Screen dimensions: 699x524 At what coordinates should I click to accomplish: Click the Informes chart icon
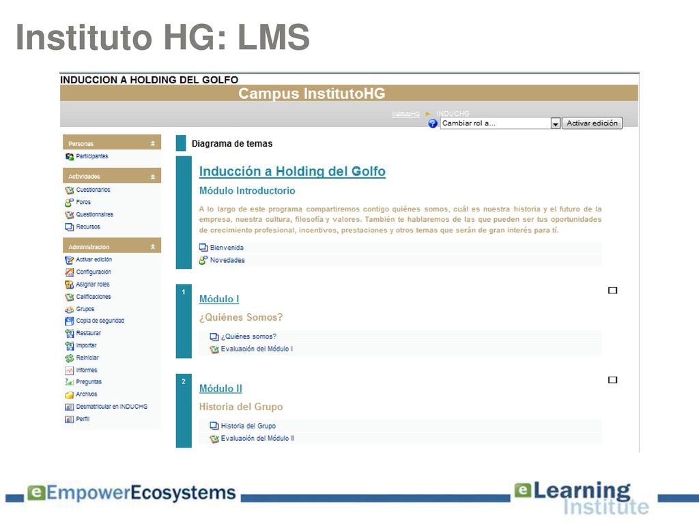pyautogui.click(x=69, y=370)
